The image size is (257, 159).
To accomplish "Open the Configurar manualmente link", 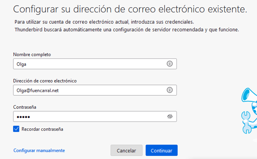I will [x=39, y=150].
